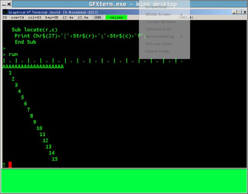Screen dimensions: 248x194
Task: Click the terminal icon in GFXterm title bar
Action: (x=5, y=12)
